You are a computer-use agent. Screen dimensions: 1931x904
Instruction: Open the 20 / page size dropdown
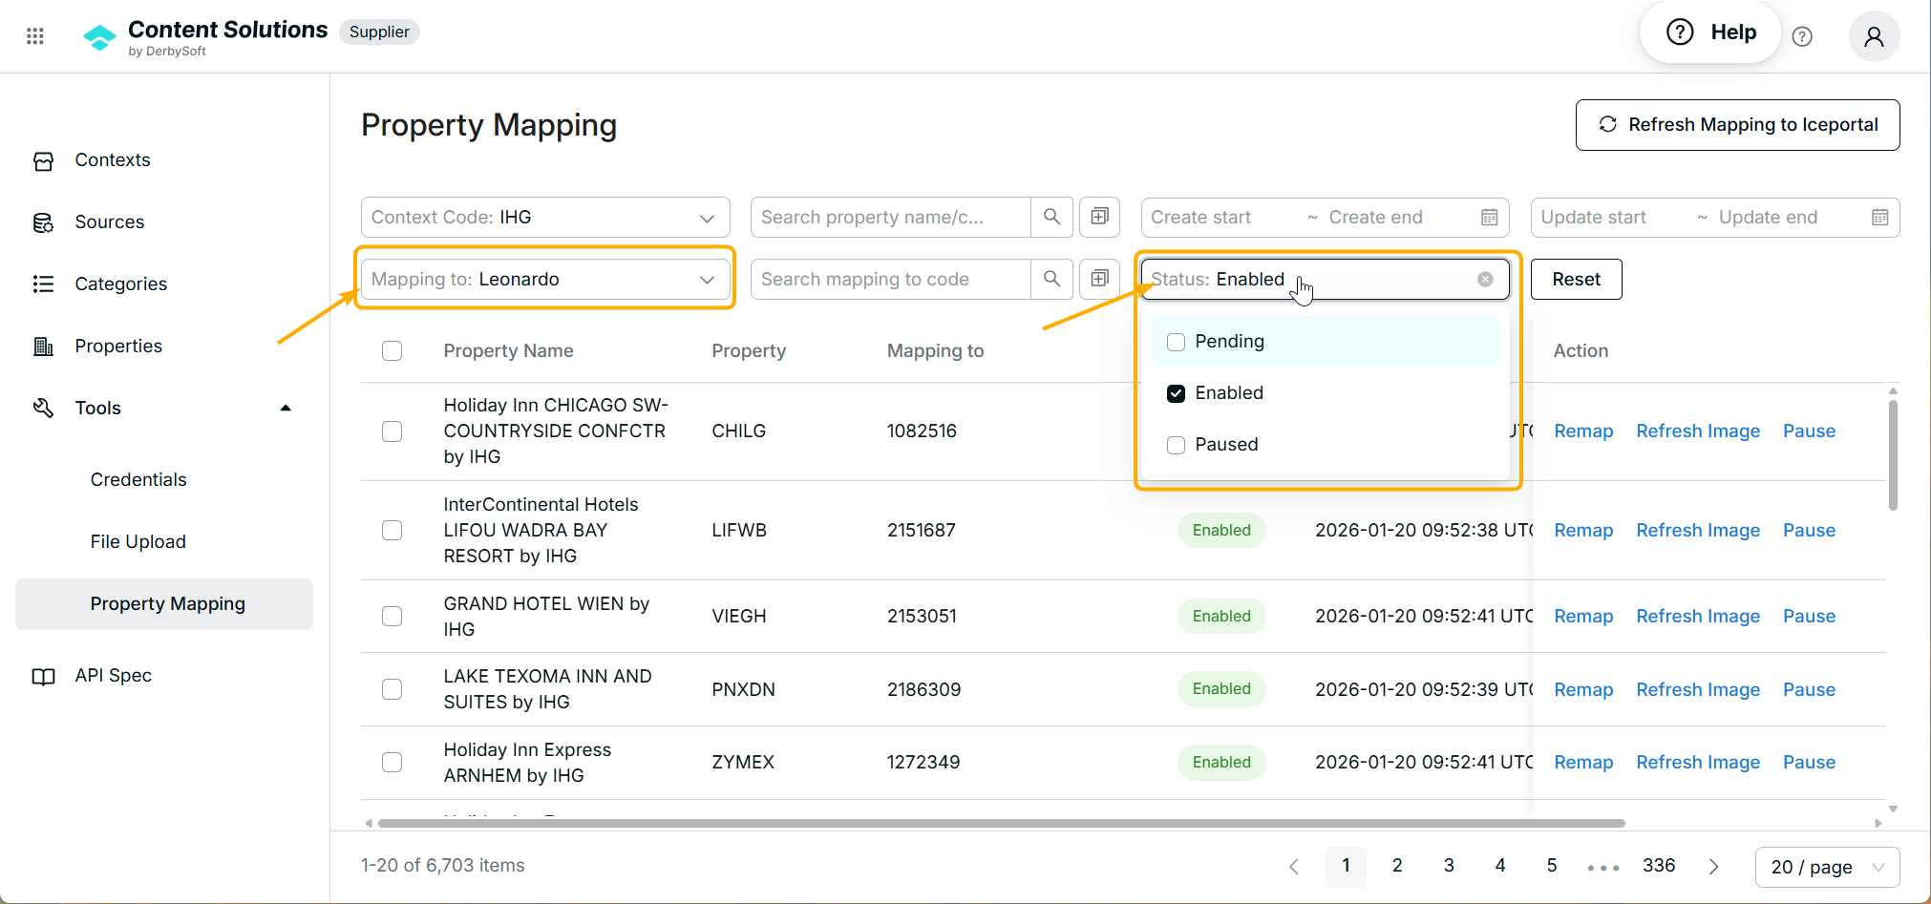click(x=1827, y=867)
